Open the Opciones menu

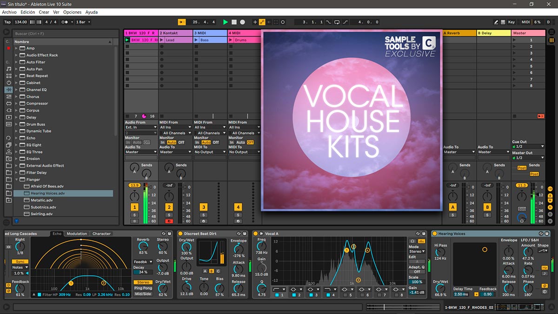coord(72,12)
